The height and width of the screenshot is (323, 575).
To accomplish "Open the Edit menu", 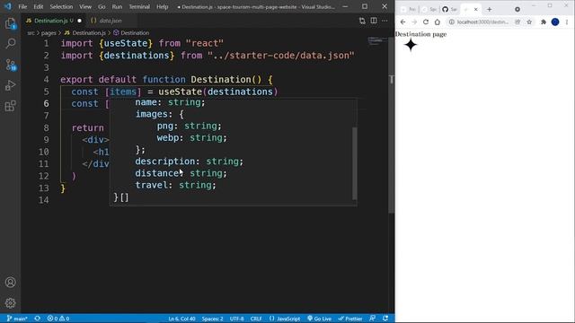I will click(x=38, y=6).
